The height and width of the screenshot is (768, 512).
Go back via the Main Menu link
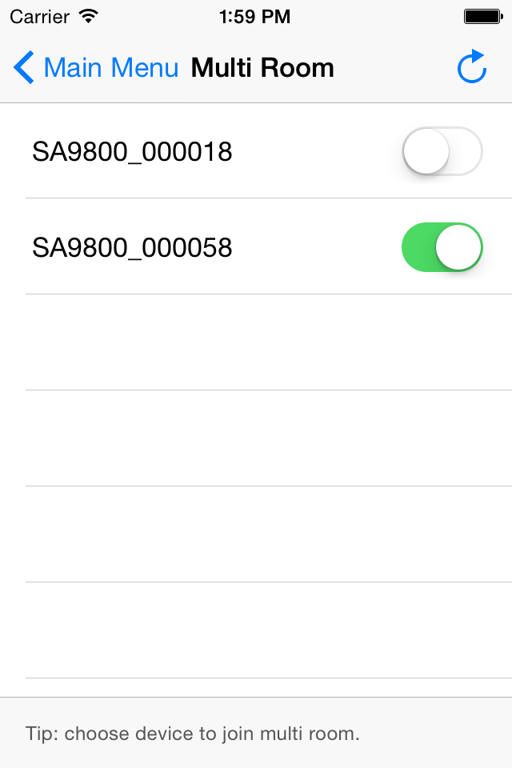[x=111, y=67]
